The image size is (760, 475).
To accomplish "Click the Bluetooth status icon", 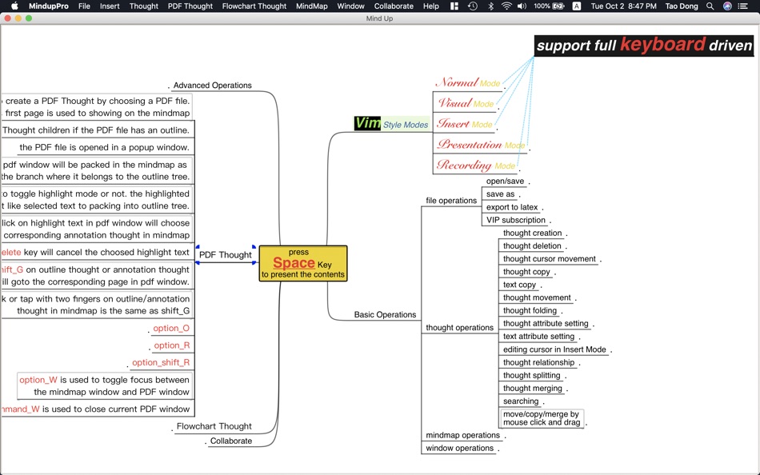I will [x=490, y=6].
